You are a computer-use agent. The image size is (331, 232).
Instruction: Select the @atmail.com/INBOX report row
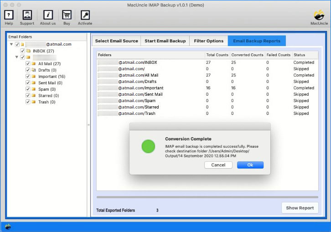tap(207, 62)
